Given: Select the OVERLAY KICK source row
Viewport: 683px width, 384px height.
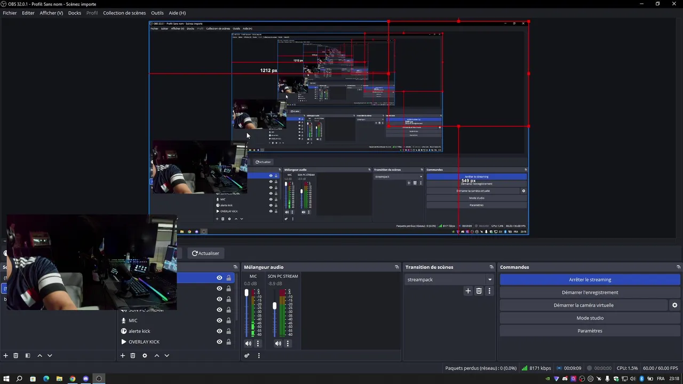Looking at the screenshot, I should tap(177, 342).
